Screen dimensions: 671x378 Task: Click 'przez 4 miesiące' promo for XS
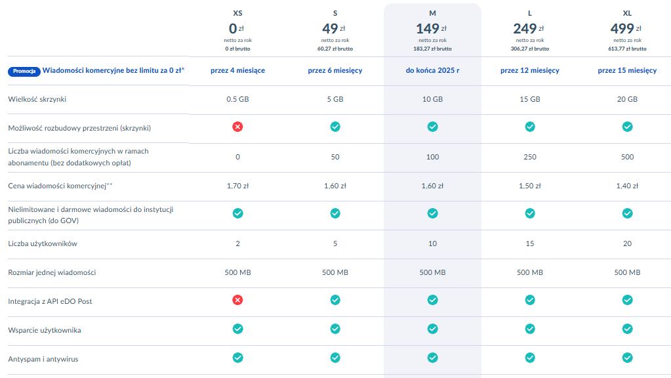click(x=237, y=70)
